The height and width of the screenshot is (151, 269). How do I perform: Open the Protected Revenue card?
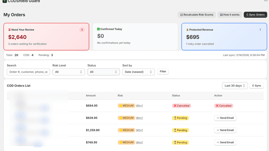coord(224,37)
